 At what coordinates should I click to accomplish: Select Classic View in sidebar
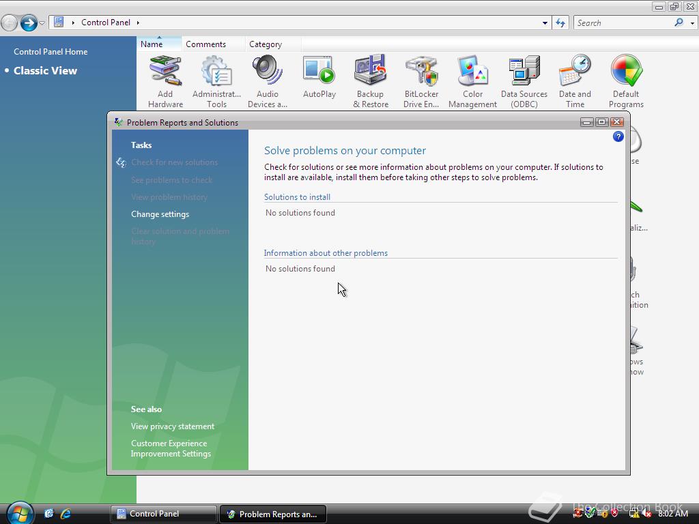(45, 70)
